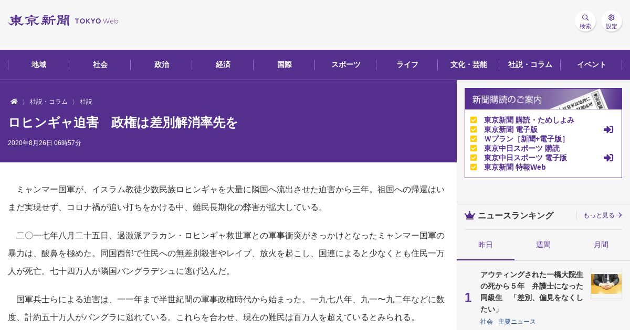Click the ニュースランキング heading
Image resolution: width=630 pixels, height=330 pixels.
click(x=516, y=215)
